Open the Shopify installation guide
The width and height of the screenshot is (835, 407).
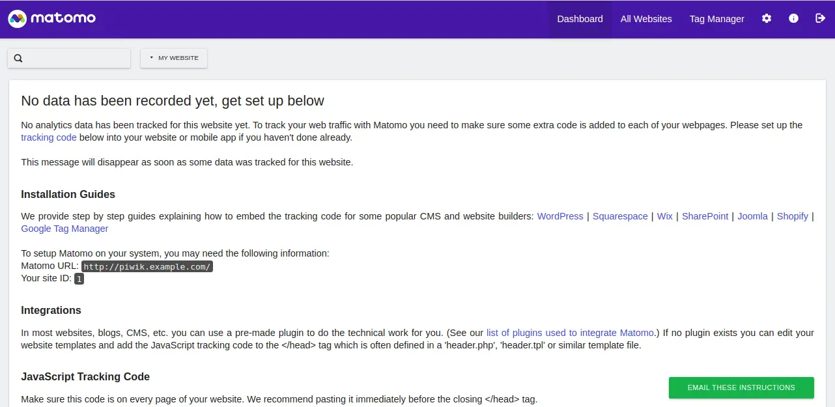(793, 216)
